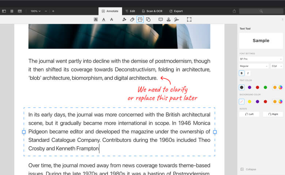285x175 pixels.
Task: Open the Edit tab
Action: 130,11
